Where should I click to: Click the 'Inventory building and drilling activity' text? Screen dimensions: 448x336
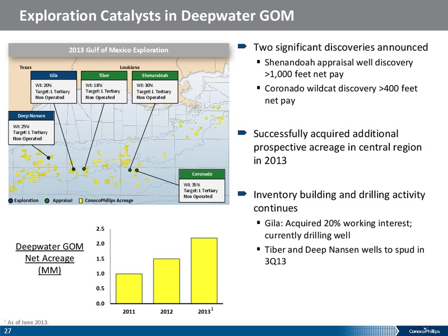339,194
